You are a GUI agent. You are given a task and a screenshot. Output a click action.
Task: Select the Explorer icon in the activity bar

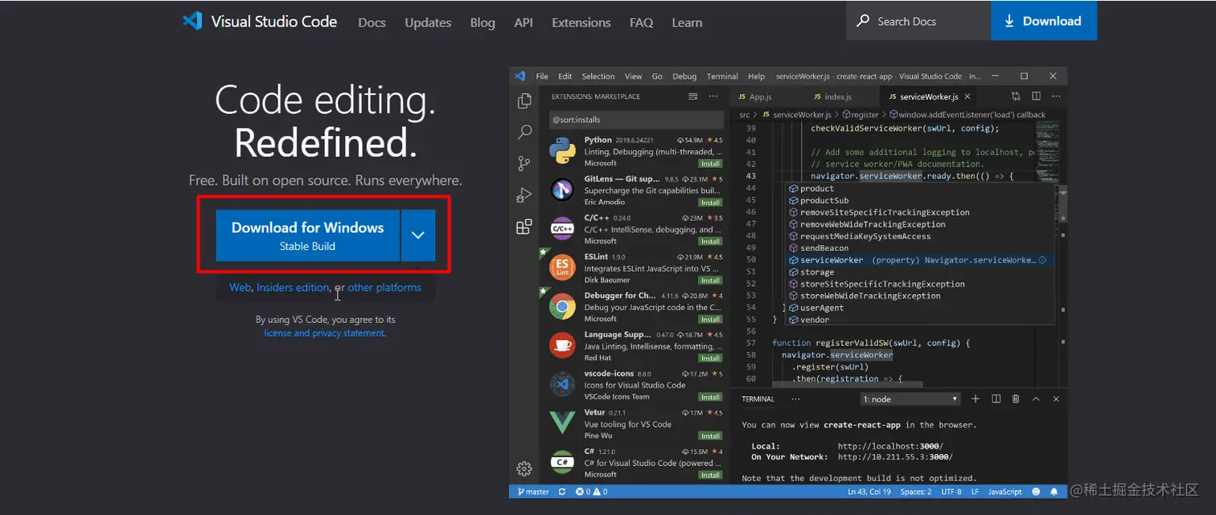[x=524, y=100]
